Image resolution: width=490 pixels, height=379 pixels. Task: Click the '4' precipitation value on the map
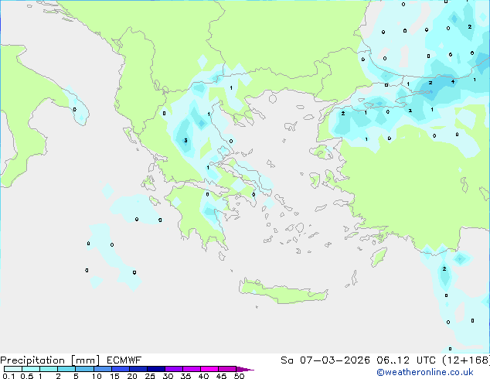pos(453,82)
